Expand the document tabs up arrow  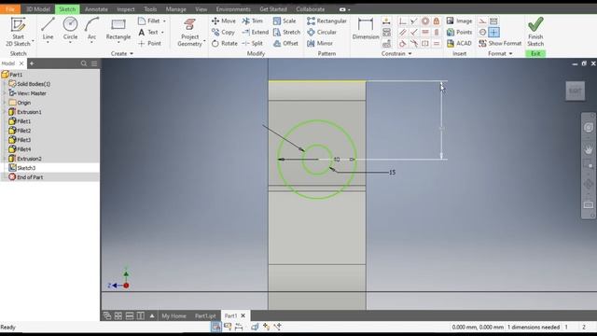click(152, 315)
